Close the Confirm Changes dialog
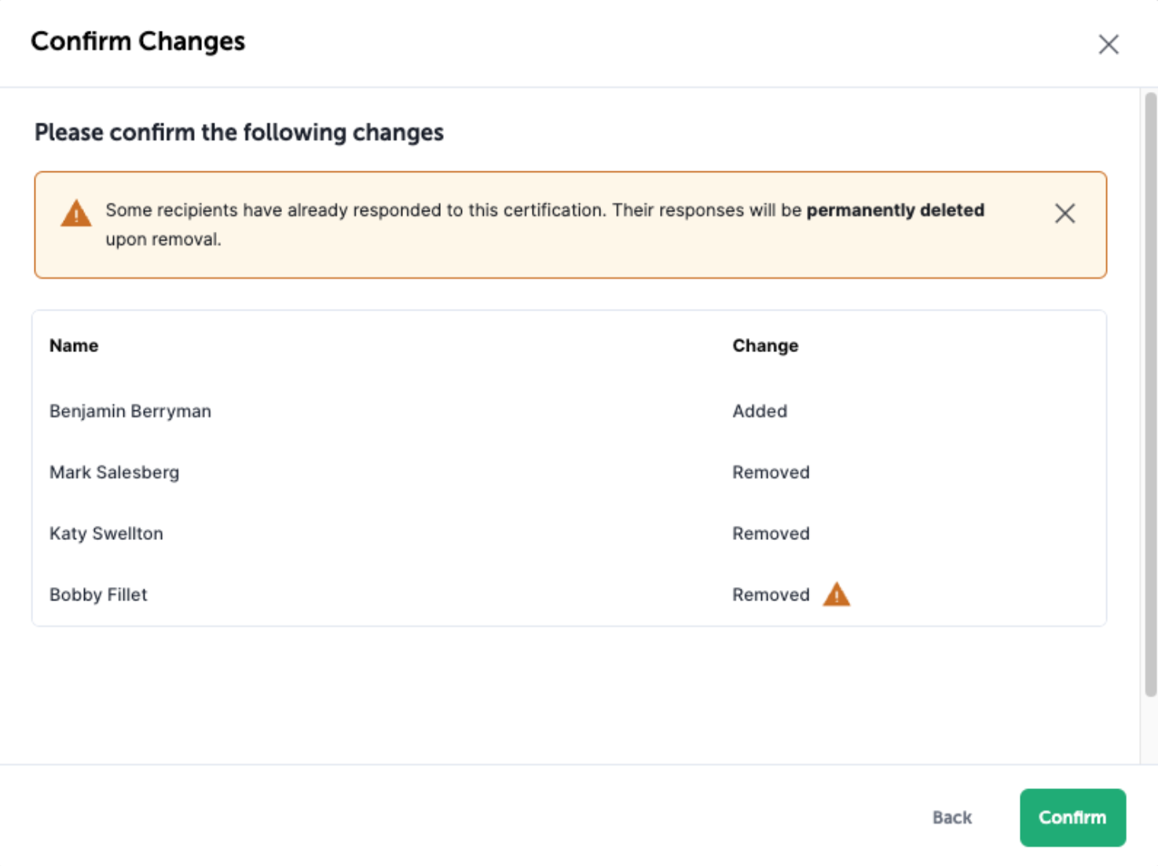Screen dimensions: 1158x866 coord(1108,45)
